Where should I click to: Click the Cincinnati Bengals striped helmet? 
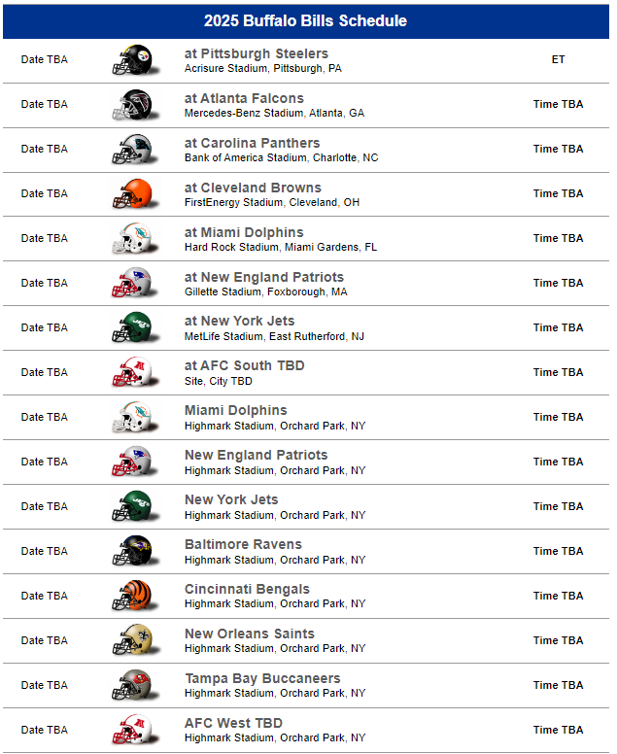pyautogui.click(x=131, y=597)
